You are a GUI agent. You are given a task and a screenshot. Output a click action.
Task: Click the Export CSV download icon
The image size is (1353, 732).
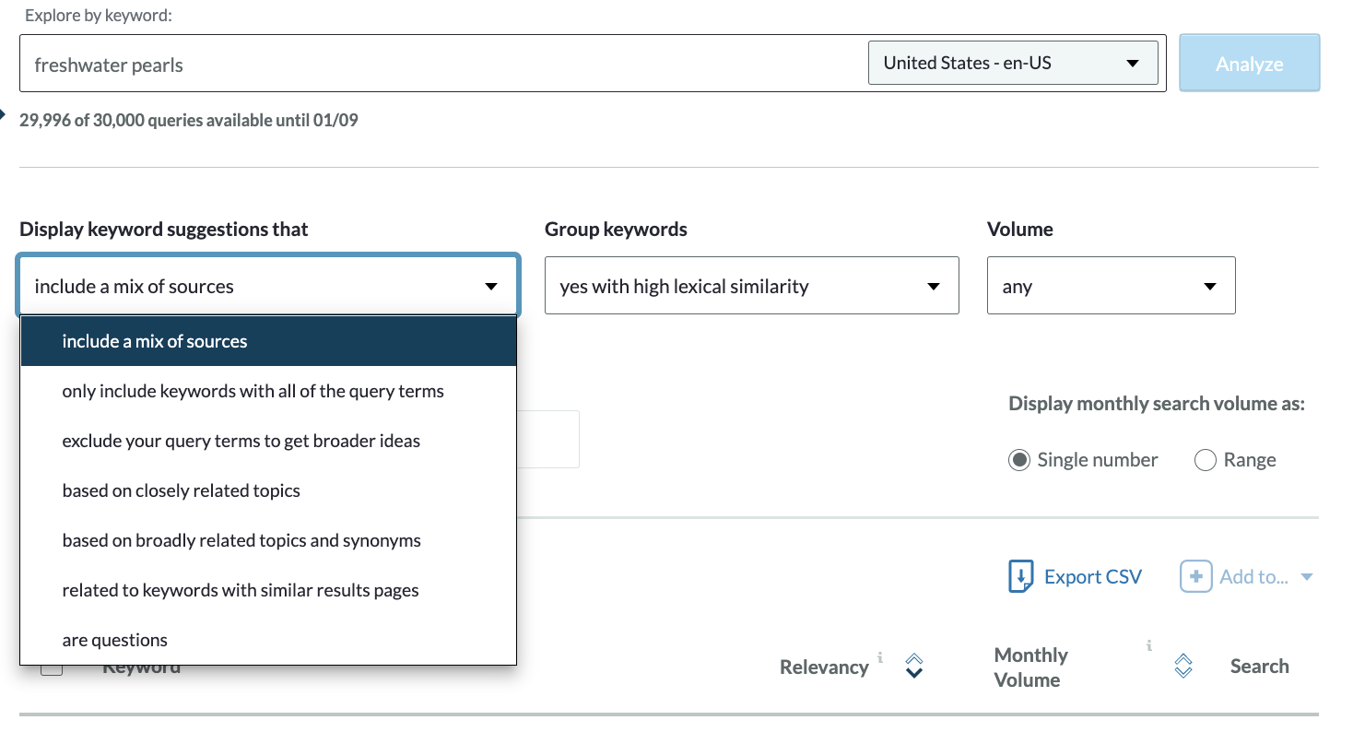tap(1020, 576)
